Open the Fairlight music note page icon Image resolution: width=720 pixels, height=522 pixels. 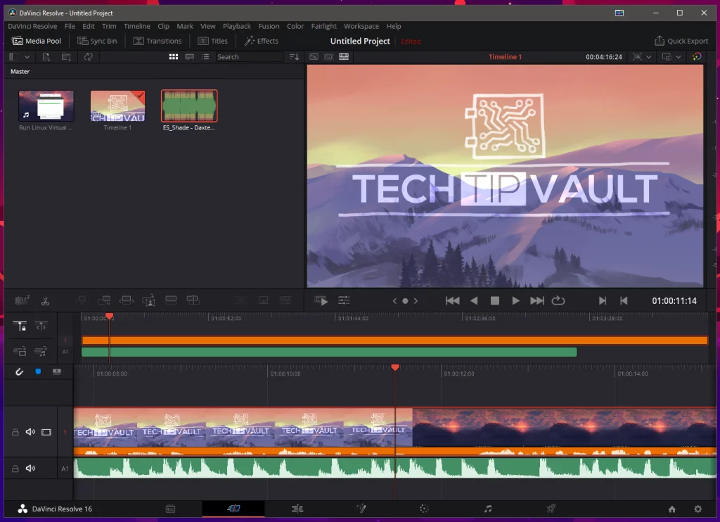click(x=488, y=509)
